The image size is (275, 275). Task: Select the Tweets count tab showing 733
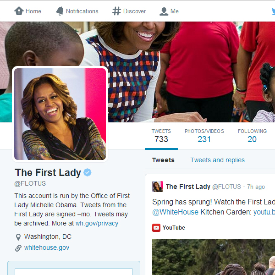point(161,136)
